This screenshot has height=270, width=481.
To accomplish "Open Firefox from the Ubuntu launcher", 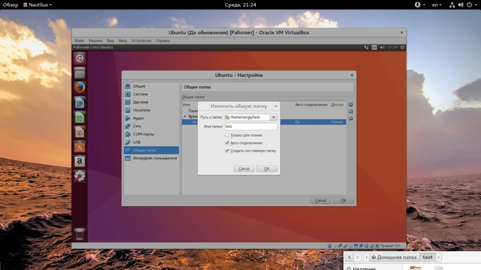I will (x=80, y=87).
